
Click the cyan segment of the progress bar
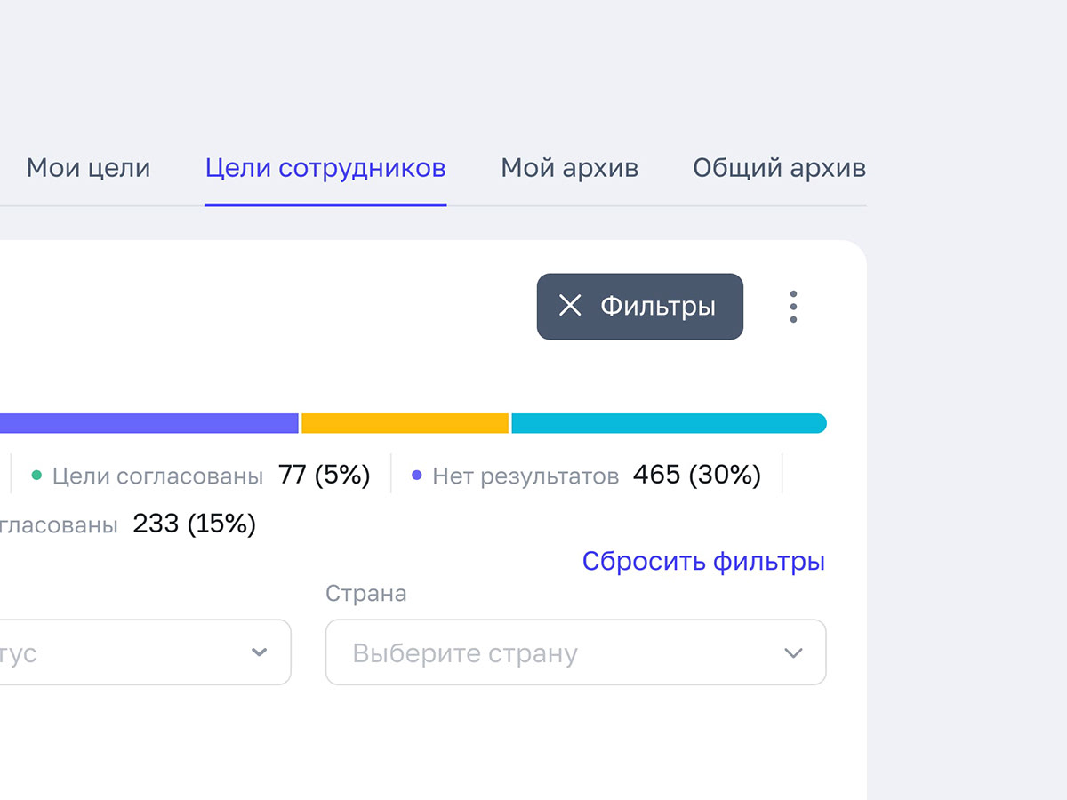click(667, 423)
